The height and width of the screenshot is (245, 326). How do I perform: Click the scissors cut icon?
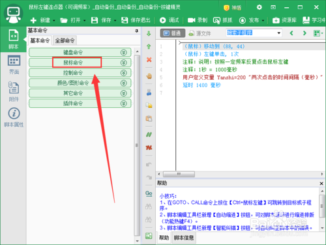point(149,93)
